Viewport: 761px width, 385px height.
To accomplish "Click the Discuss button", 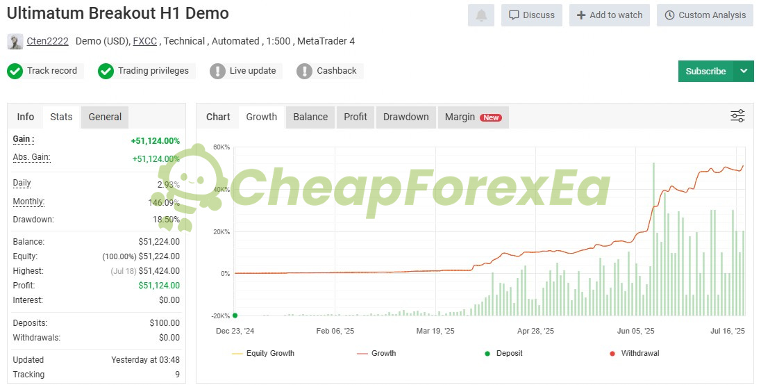I will coord(531,15).
